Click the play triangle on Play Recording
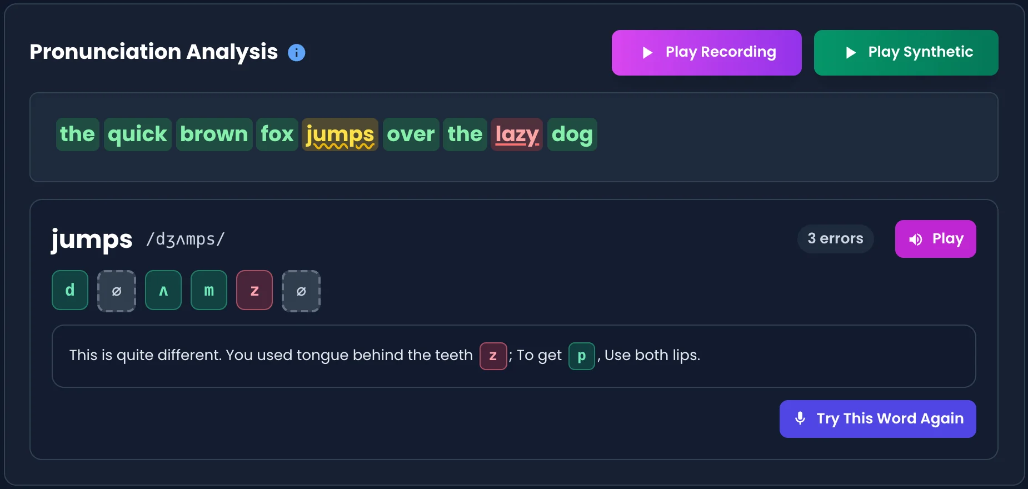1028x489 pixels. [x=646, y=52]
